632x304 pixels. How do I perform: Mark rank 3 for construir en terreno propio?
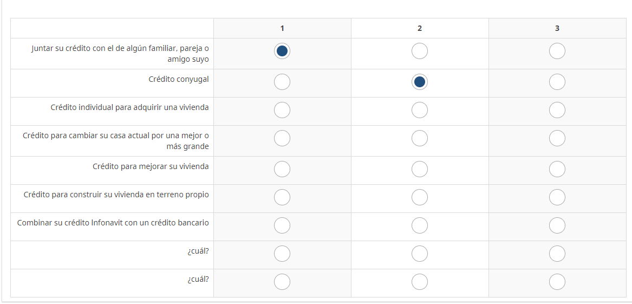pyautogui.click(x=557, y=197)
